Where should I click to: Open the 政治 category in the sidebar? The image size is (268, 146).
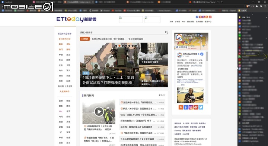coord(68,55)
